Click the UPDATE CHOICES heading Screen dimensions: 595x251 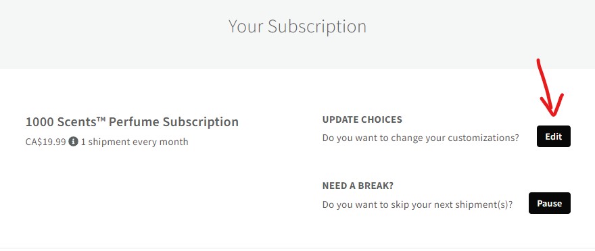[362, 119]
